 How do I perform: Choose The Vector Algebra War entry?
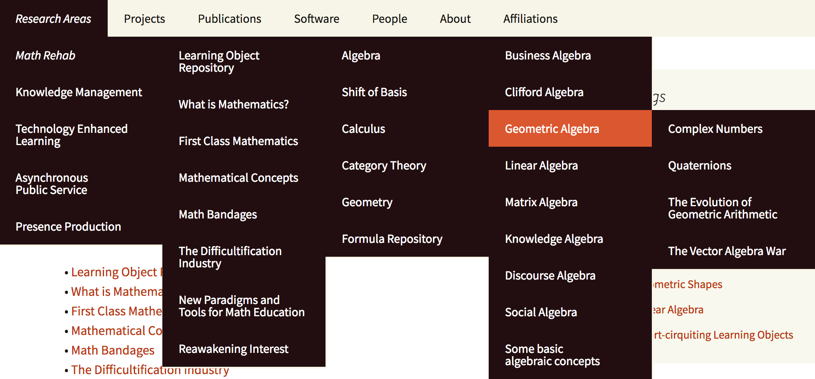pos(726,251)
